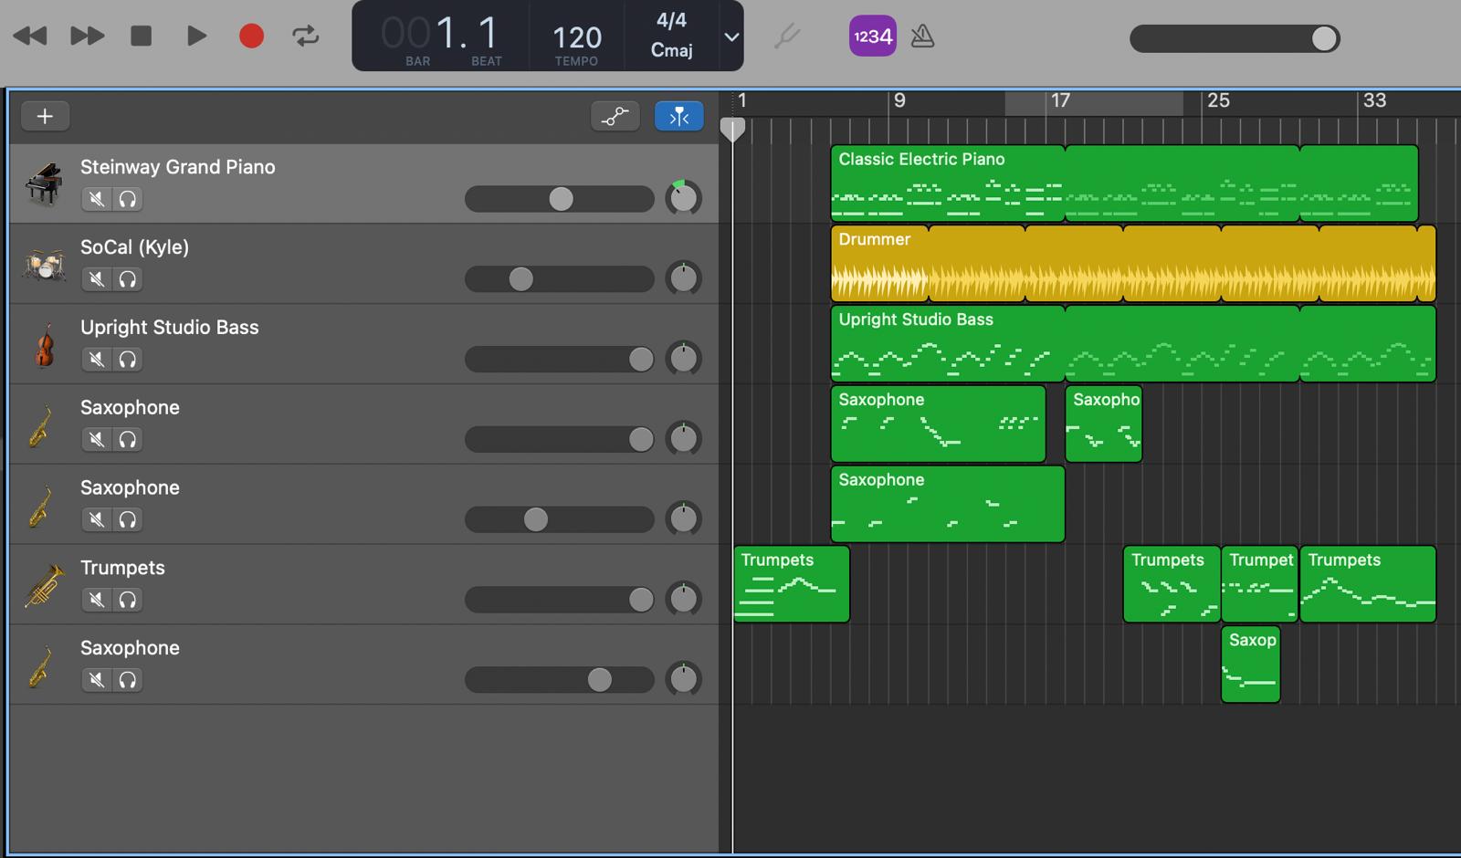This screenshot has width=1461, height=858.
Task: Toggle the blue Catch playhead button
Action: (x=678, y=116)
